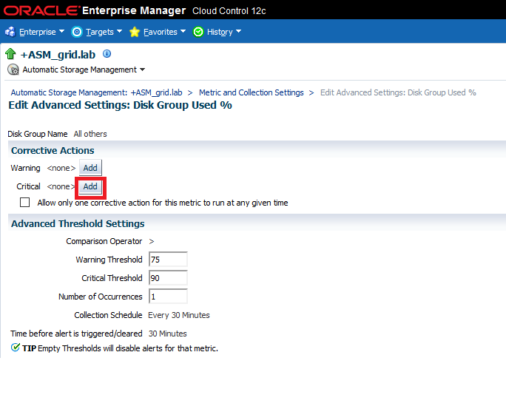Image resolution: width=506 pixels, height=406 pixels.
Task: Click the green up-arrow target status icon
Action: point(10,54)
